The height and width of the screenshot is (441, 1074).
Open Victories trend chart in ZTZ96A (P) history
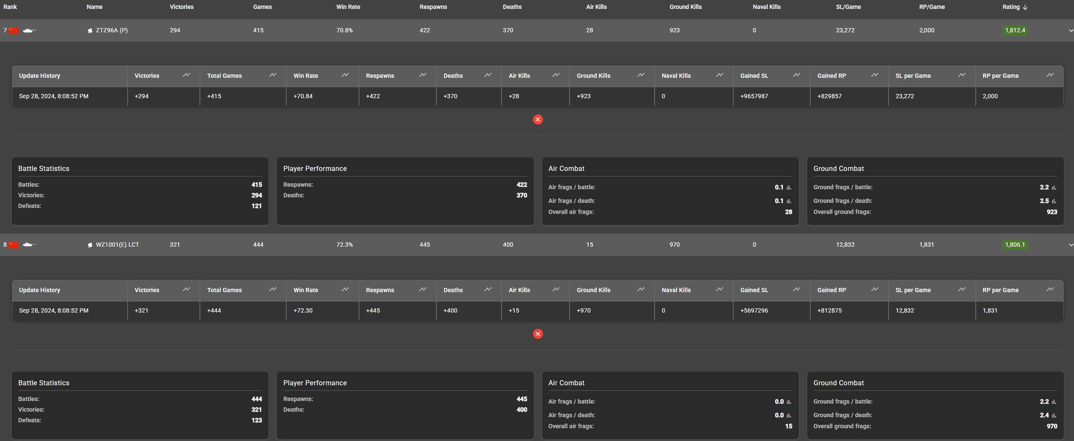pyautogui.click(x=186, y=75)
